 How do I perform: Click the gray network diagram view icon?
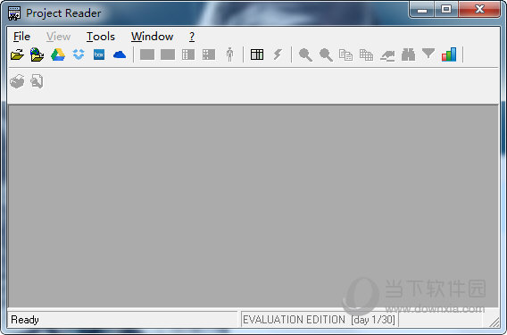point(209,54)
